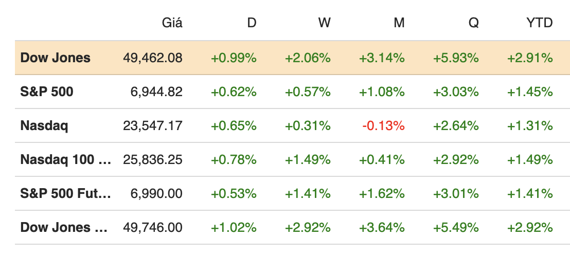The height and width of the screenshot is (255, 570).
Task: Click the truncated S&P 500 Fut… row name
Action: [65, 193]
